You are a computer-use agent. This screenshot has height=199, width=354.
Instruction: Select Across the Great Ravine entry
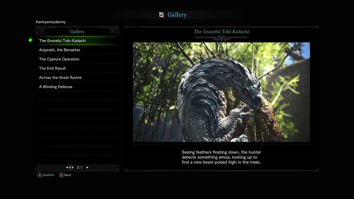click(x=77, y=78)
